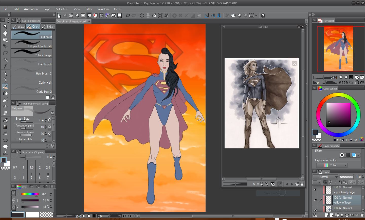
Task: Select the Magnifying glass zoom tool
Action: coord(5,26)
